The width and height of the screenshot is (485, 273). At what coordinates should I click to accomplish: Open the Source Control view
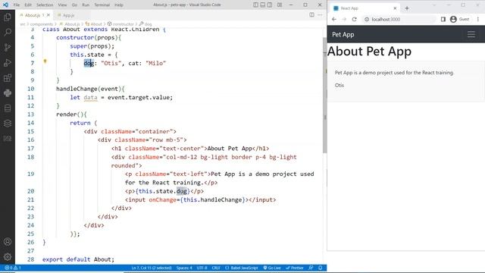pos(8,47)
